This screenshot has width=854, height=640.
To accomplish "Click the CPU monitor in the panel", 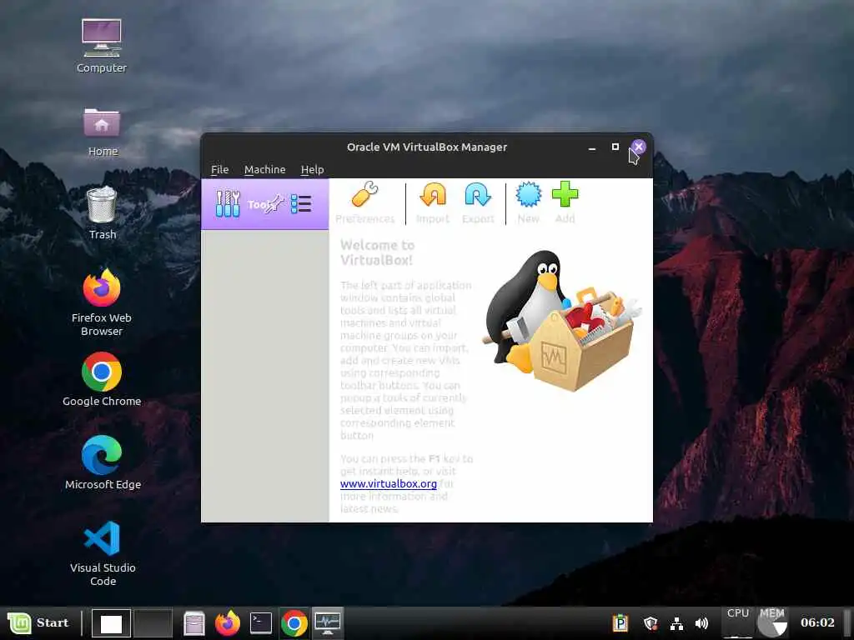I will [738, 622].
